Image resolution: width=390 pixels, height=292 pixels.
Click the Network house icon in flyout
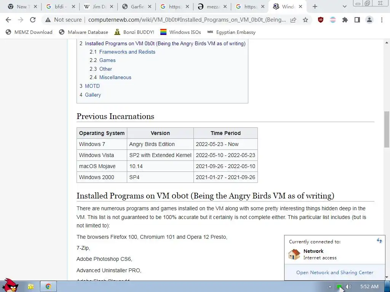coord(294,254)
